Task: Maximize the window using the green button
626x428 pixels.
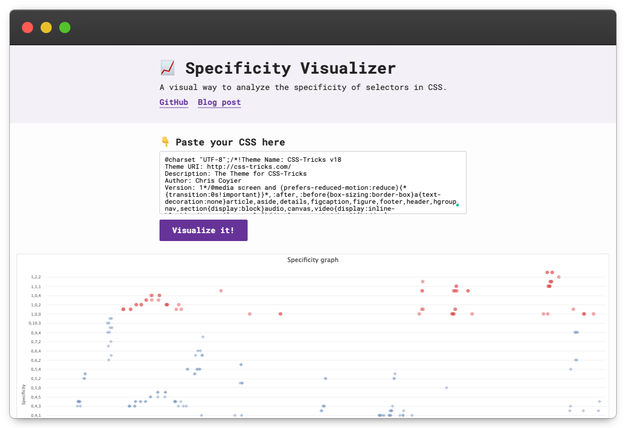Action: point(65,28)
